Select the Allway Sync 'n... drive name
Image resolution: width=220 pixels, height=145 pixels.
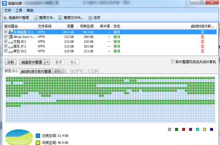click(24, 37)
